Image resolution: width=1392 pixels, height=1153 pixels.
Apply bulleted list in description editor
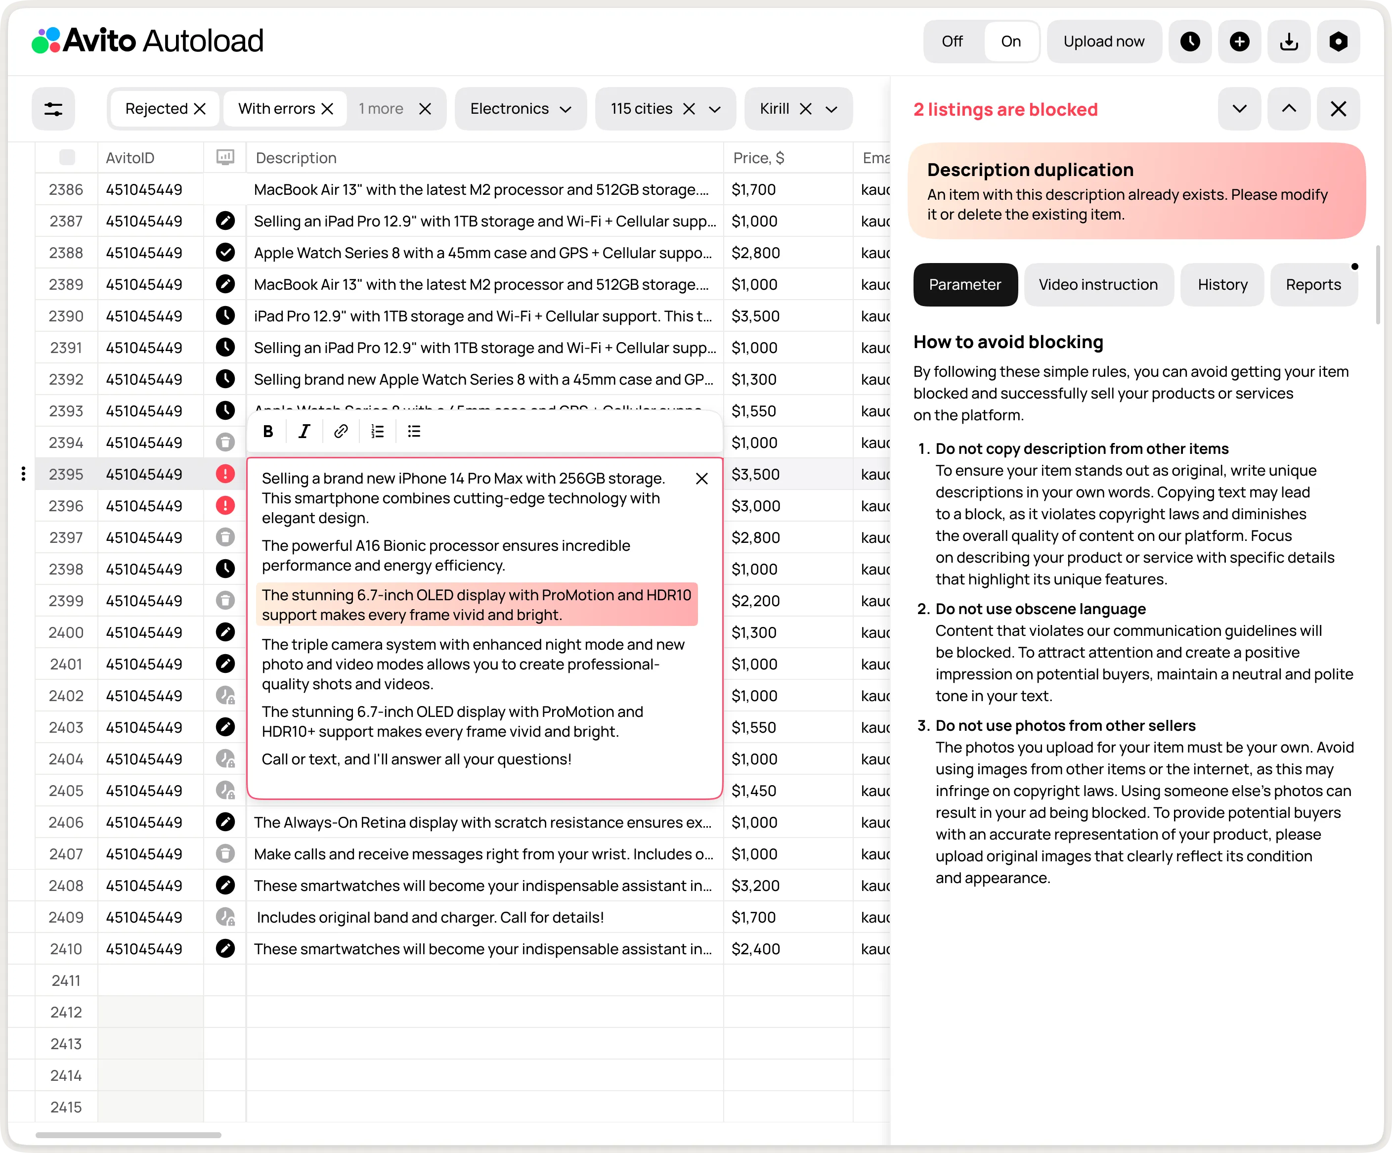[414, 432]
